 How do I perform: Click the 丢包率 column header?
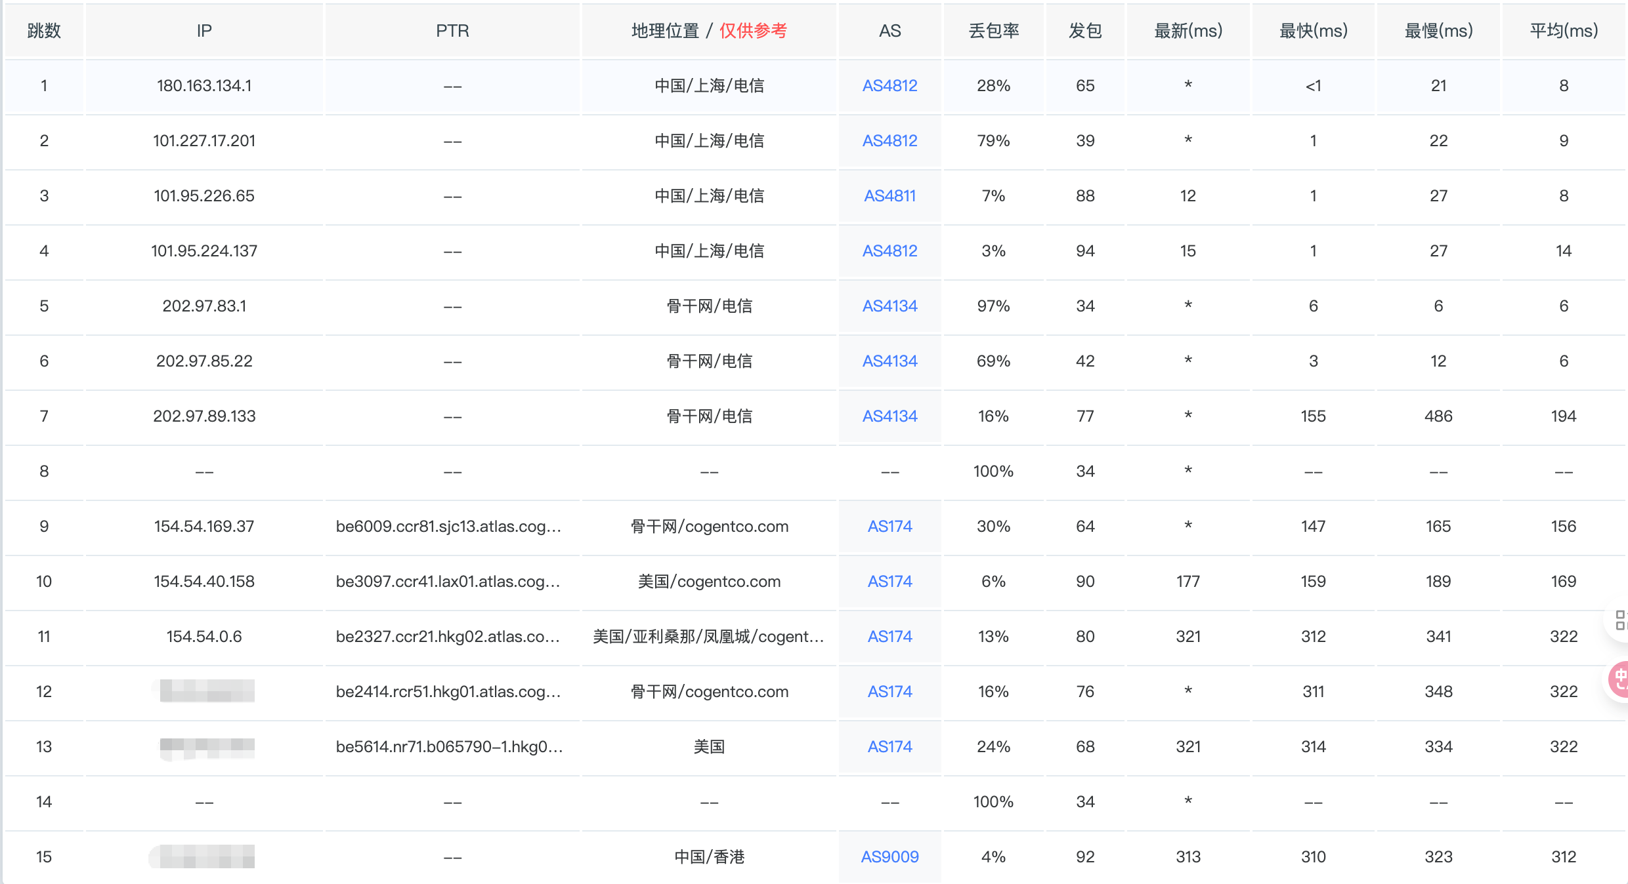(993, 31)
